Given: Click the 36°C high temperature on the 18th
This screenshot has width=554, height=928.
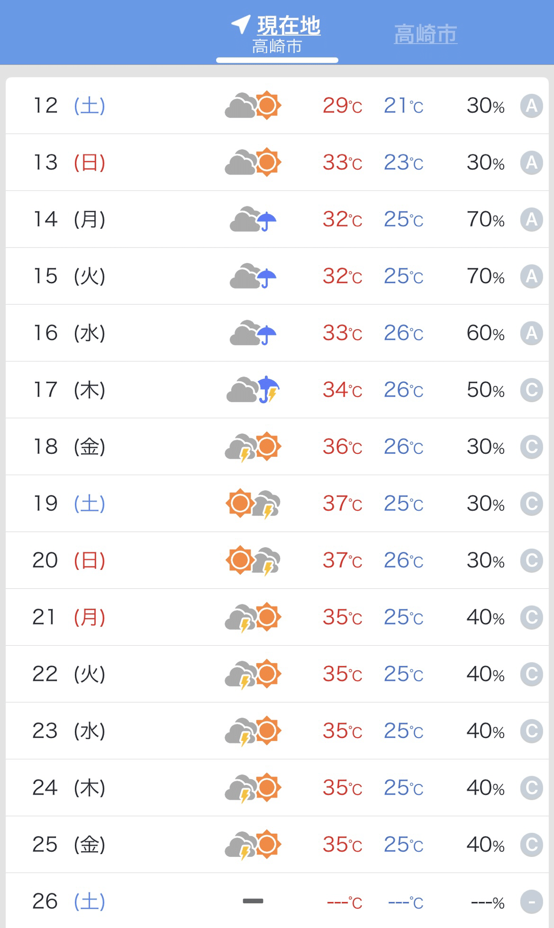Looking at the screenshot, I should (342, 447).
